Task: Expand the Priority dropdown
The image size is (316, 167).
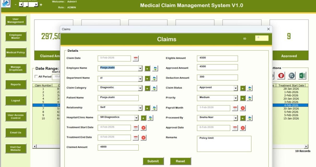Action: point(236,98)
